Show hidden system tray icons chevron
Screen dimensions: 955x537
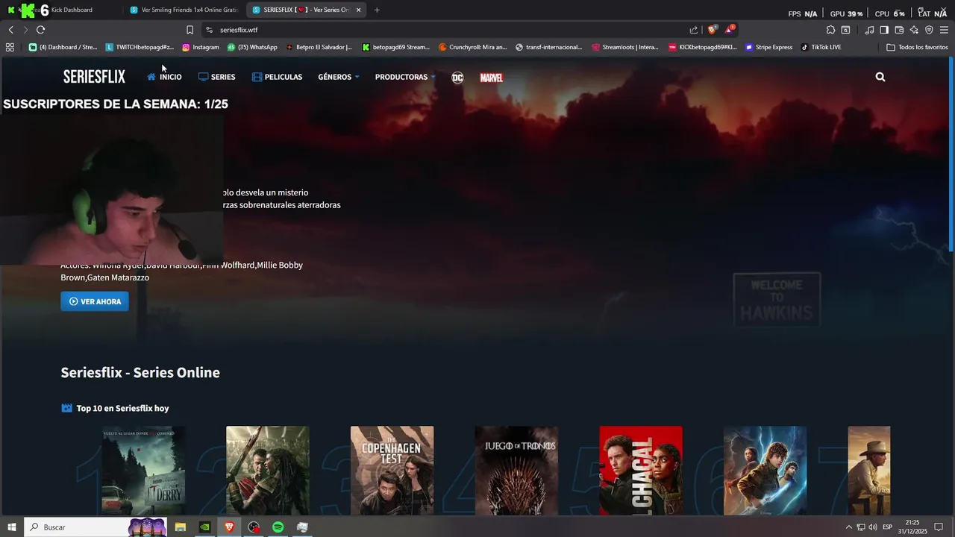(x=848, y=527)
